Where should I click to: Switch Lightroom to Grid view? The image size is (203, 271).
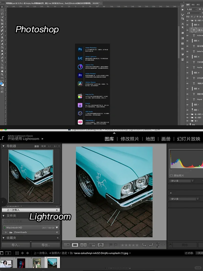[67, 245]
